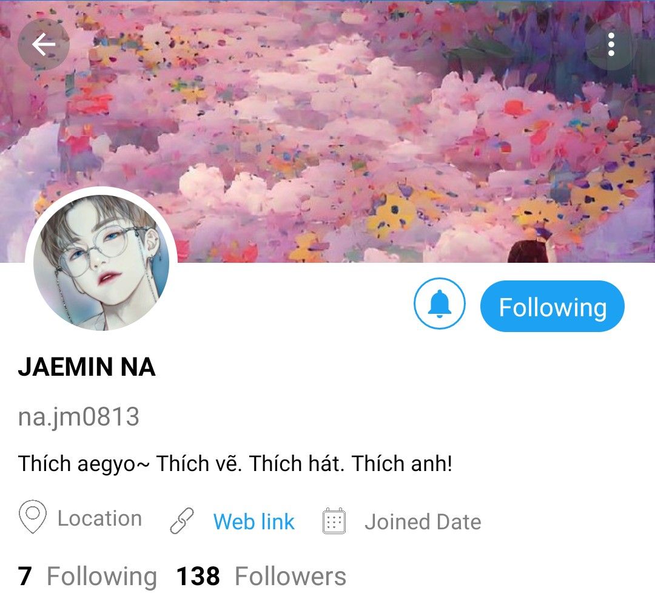View the pink floral header banner
Viewport: 655px width, 607px height.
(x=327, y=131)
